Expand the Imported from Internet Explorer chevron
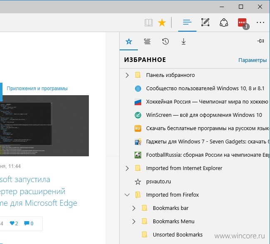 pyautogui.click(x=127, y=168)
